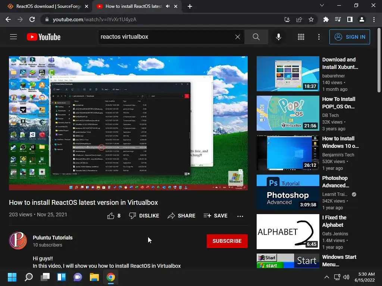Go back to the previous page
Screen dimensions: 382x286
point(8,19)
